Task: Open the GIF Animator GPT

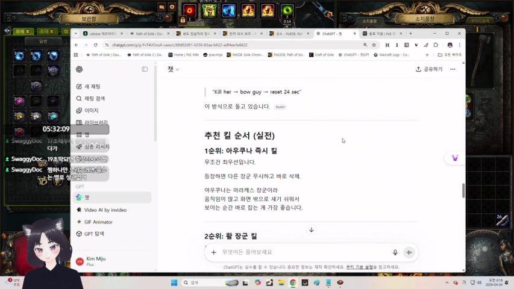Action: [x=98, y=222]
